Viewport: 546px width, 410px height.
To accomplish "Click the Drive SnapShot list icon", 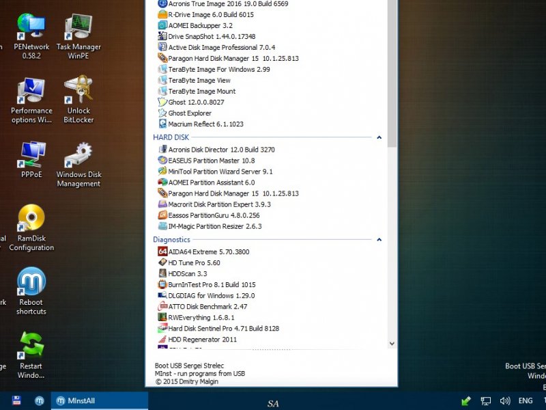I will pos(162,36).
